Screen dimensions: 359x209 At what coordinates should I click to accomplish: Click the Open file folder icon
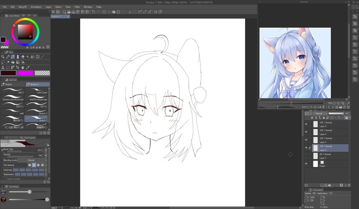pos(69,12)
